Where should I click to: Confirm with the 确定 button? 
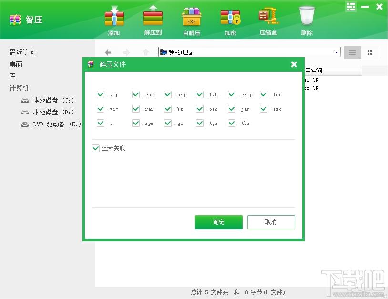(219, 222)
